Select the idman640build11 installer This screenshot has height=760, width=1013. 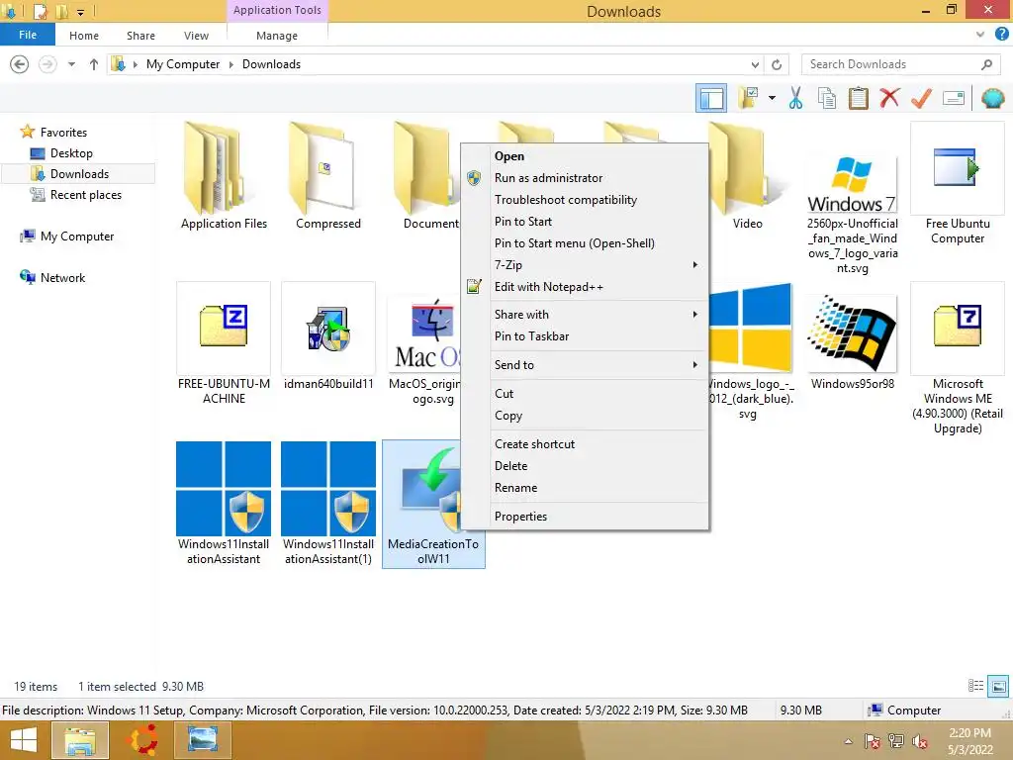tap(328, 336)
